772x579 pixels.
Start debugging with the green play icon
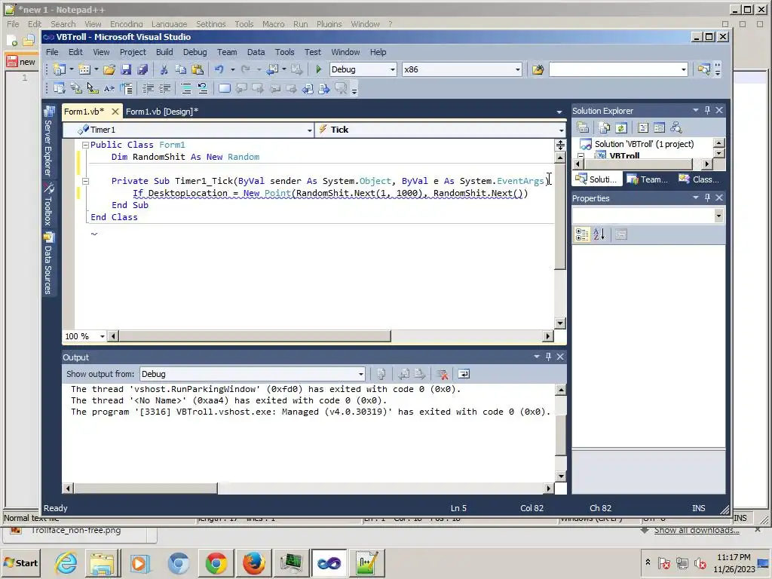click(x=319, y=69)
